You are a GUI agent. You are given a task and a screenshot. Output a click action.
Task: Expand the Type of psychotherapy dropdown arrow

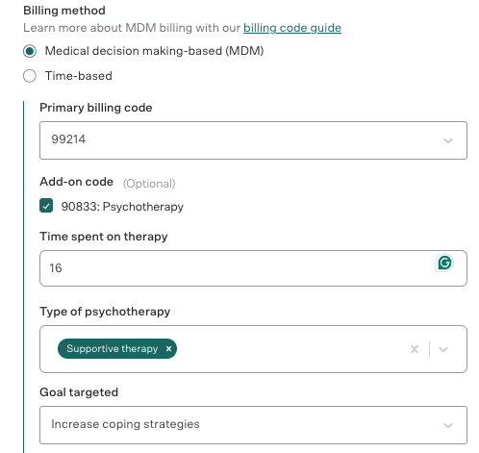[x=443, y=349]
